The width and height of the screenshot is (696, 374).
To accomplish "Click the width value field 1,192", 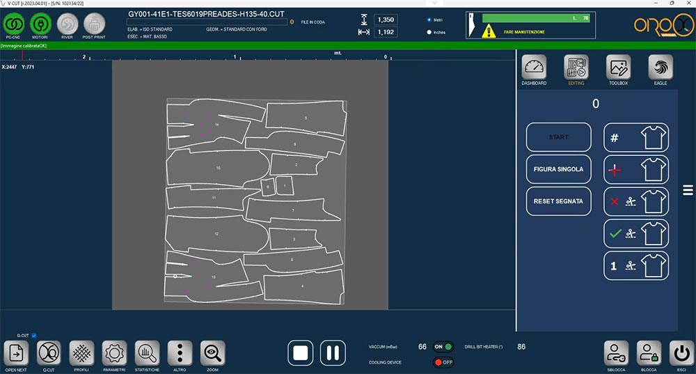I will [386, 32].
